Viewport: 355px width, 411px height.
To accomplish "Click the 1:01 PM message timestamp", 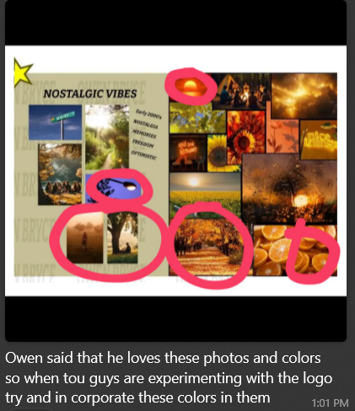I will [x=330, y=403].
